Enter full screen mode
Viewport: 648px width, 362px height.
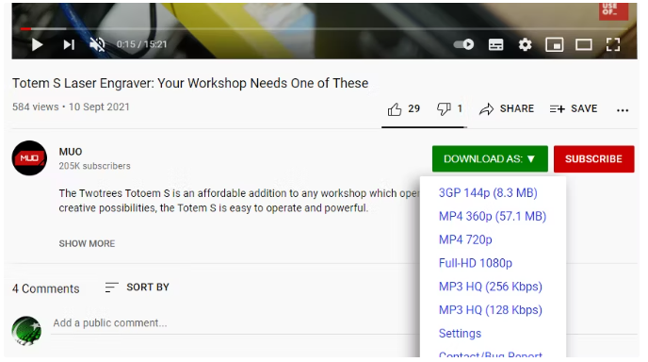pyautogui.click(x=613, y=44)
